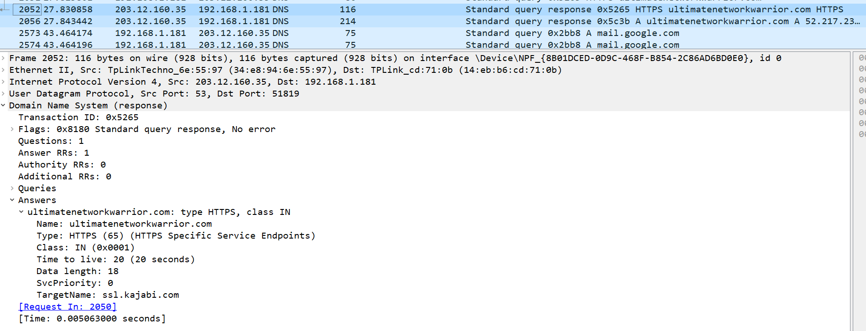
Task: Click destination 203.12.160.35 in packet 2573
Action: click(x=234, y=33)
